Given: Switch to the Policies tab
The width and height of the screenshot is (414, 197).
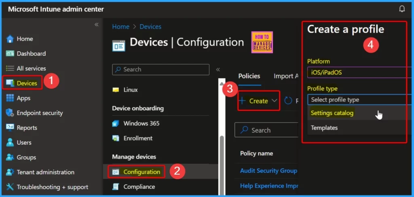Looking at the screenshot, I should tap(249, 76).
